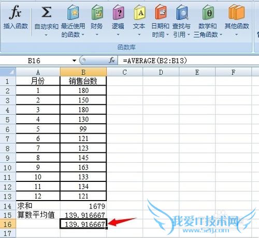Click cell A8 with month 7

38,148
